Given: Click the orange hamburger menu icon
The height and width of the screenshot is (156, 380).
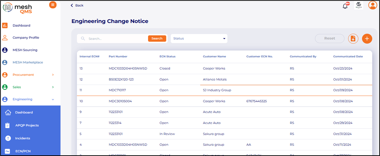Looking at the screenshot, I should click(x=53, y=5).
